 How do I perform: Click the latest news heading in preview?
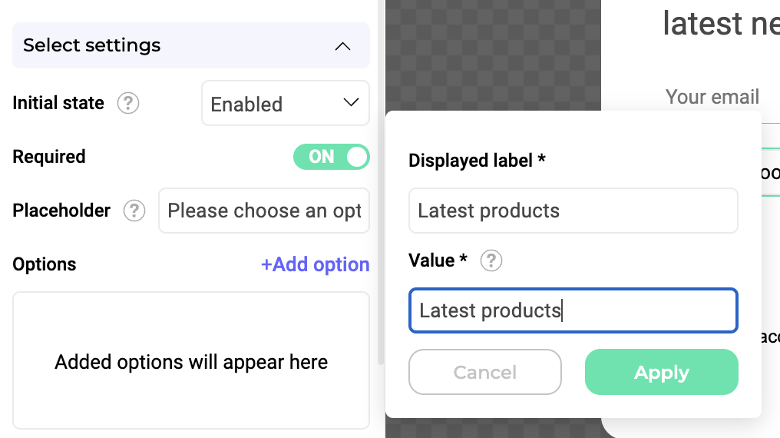(720, 23)
